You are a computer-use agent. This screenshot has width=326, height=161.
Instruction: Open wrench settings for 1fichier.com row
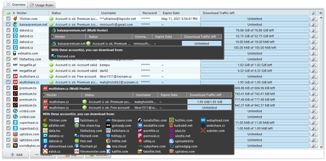point(314,19)
